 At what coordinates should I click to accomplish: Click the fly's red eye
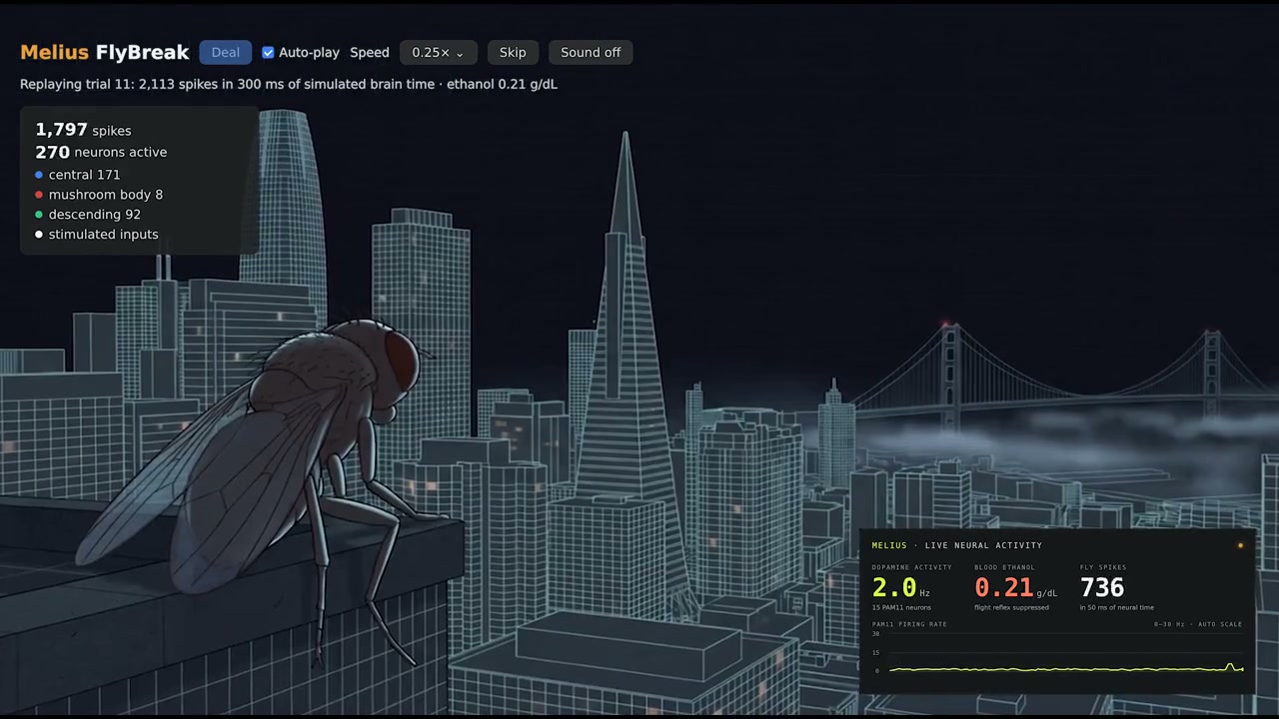point(403,358)
